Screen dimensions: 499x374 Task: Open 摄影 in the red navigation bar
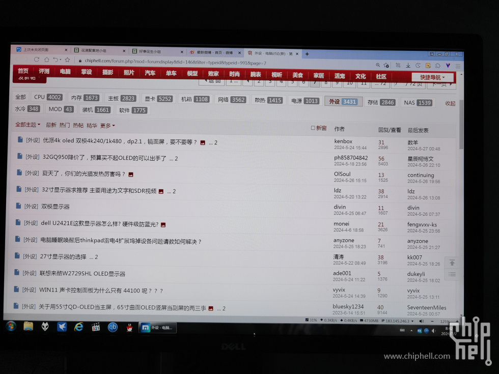tap(107, 72)
